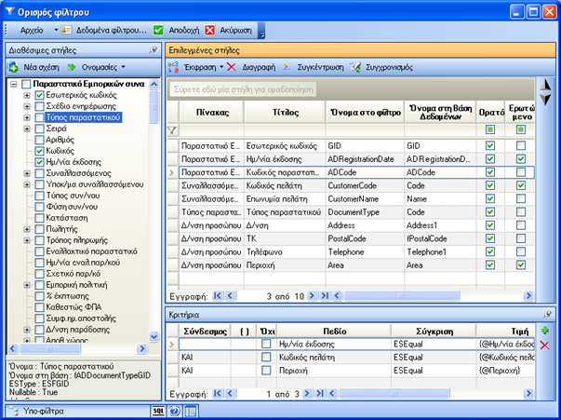Sort by the Τίτλος column header
561x420 pixels.
(285, 113)
